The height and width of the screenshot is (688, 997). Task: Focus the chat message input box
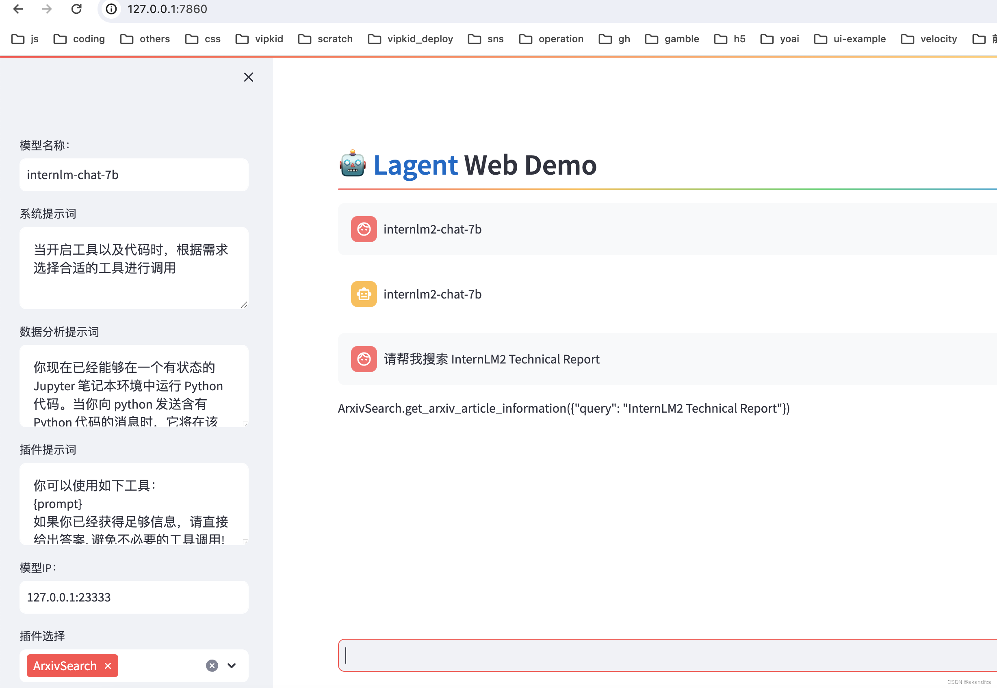click(667, 655)
